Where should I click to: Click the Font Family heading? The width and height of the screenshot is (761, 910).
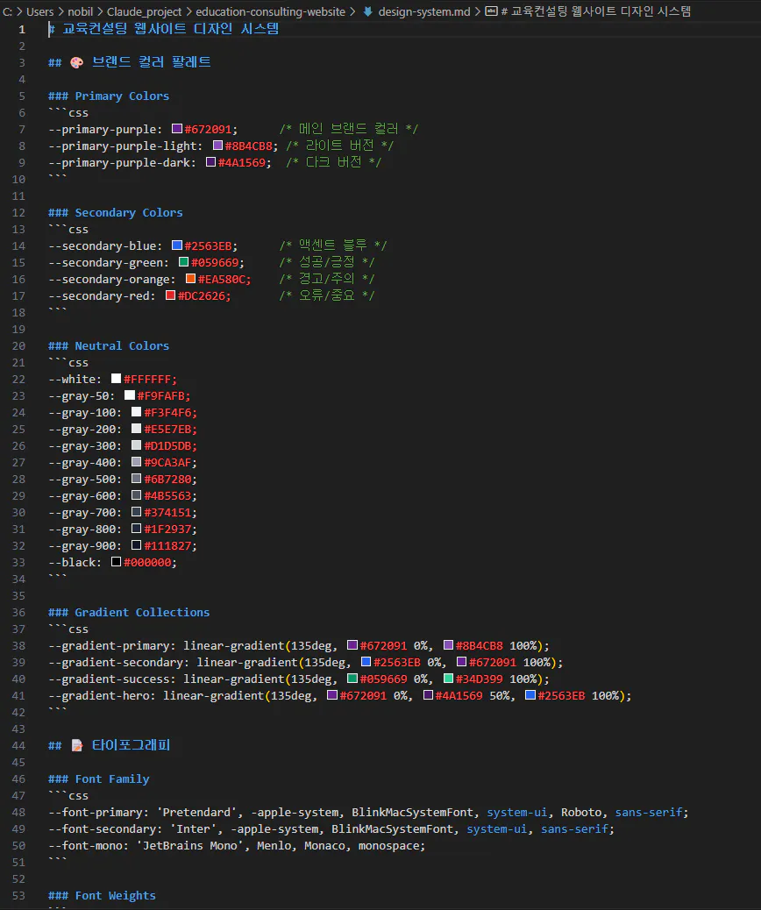(99, 778)
